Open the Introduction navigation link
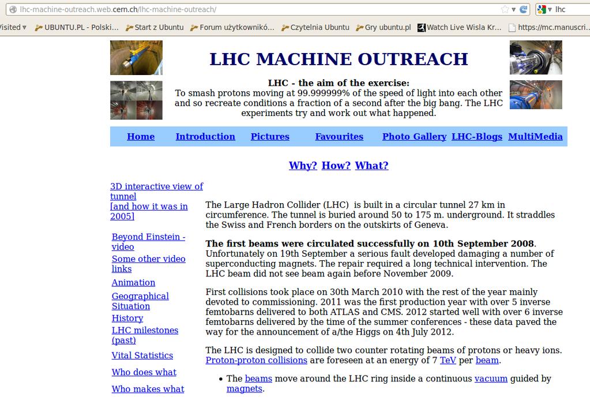This screenshot has height=401, width=590. [205, 137]
